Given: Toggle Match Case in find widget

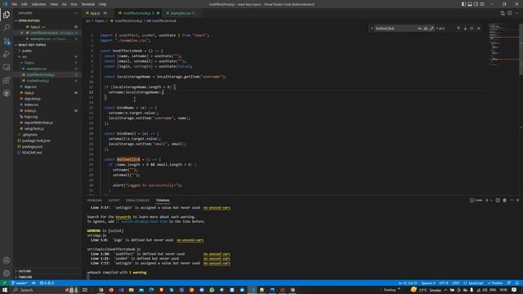Looking at the screenshot, I should pyautogui.click(x=420, y=29).
